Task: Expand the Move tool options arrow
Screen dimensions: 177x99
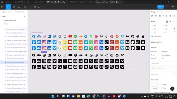Action: point(10,7)
